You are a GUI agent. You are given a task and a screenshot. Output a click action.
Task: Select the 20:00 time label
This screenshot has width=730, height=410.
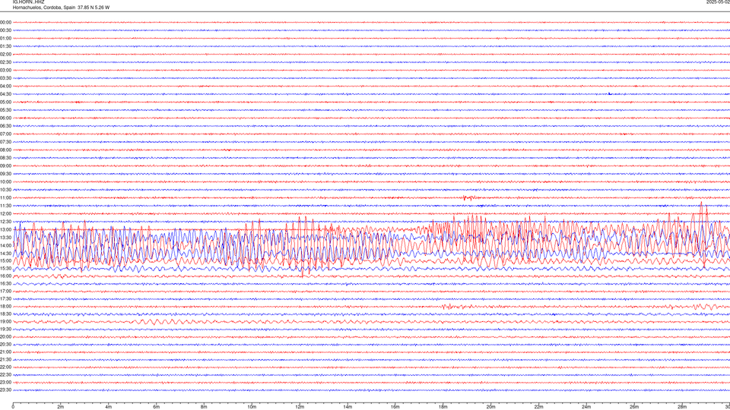pyautogui.click(x=5, y=337)
